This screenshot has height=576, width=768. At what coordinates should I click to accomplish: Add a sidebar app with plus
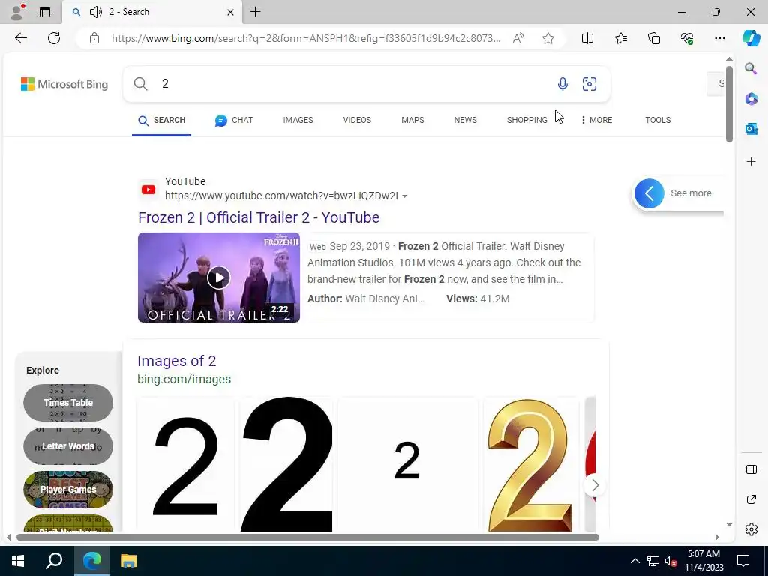point(751,162)
